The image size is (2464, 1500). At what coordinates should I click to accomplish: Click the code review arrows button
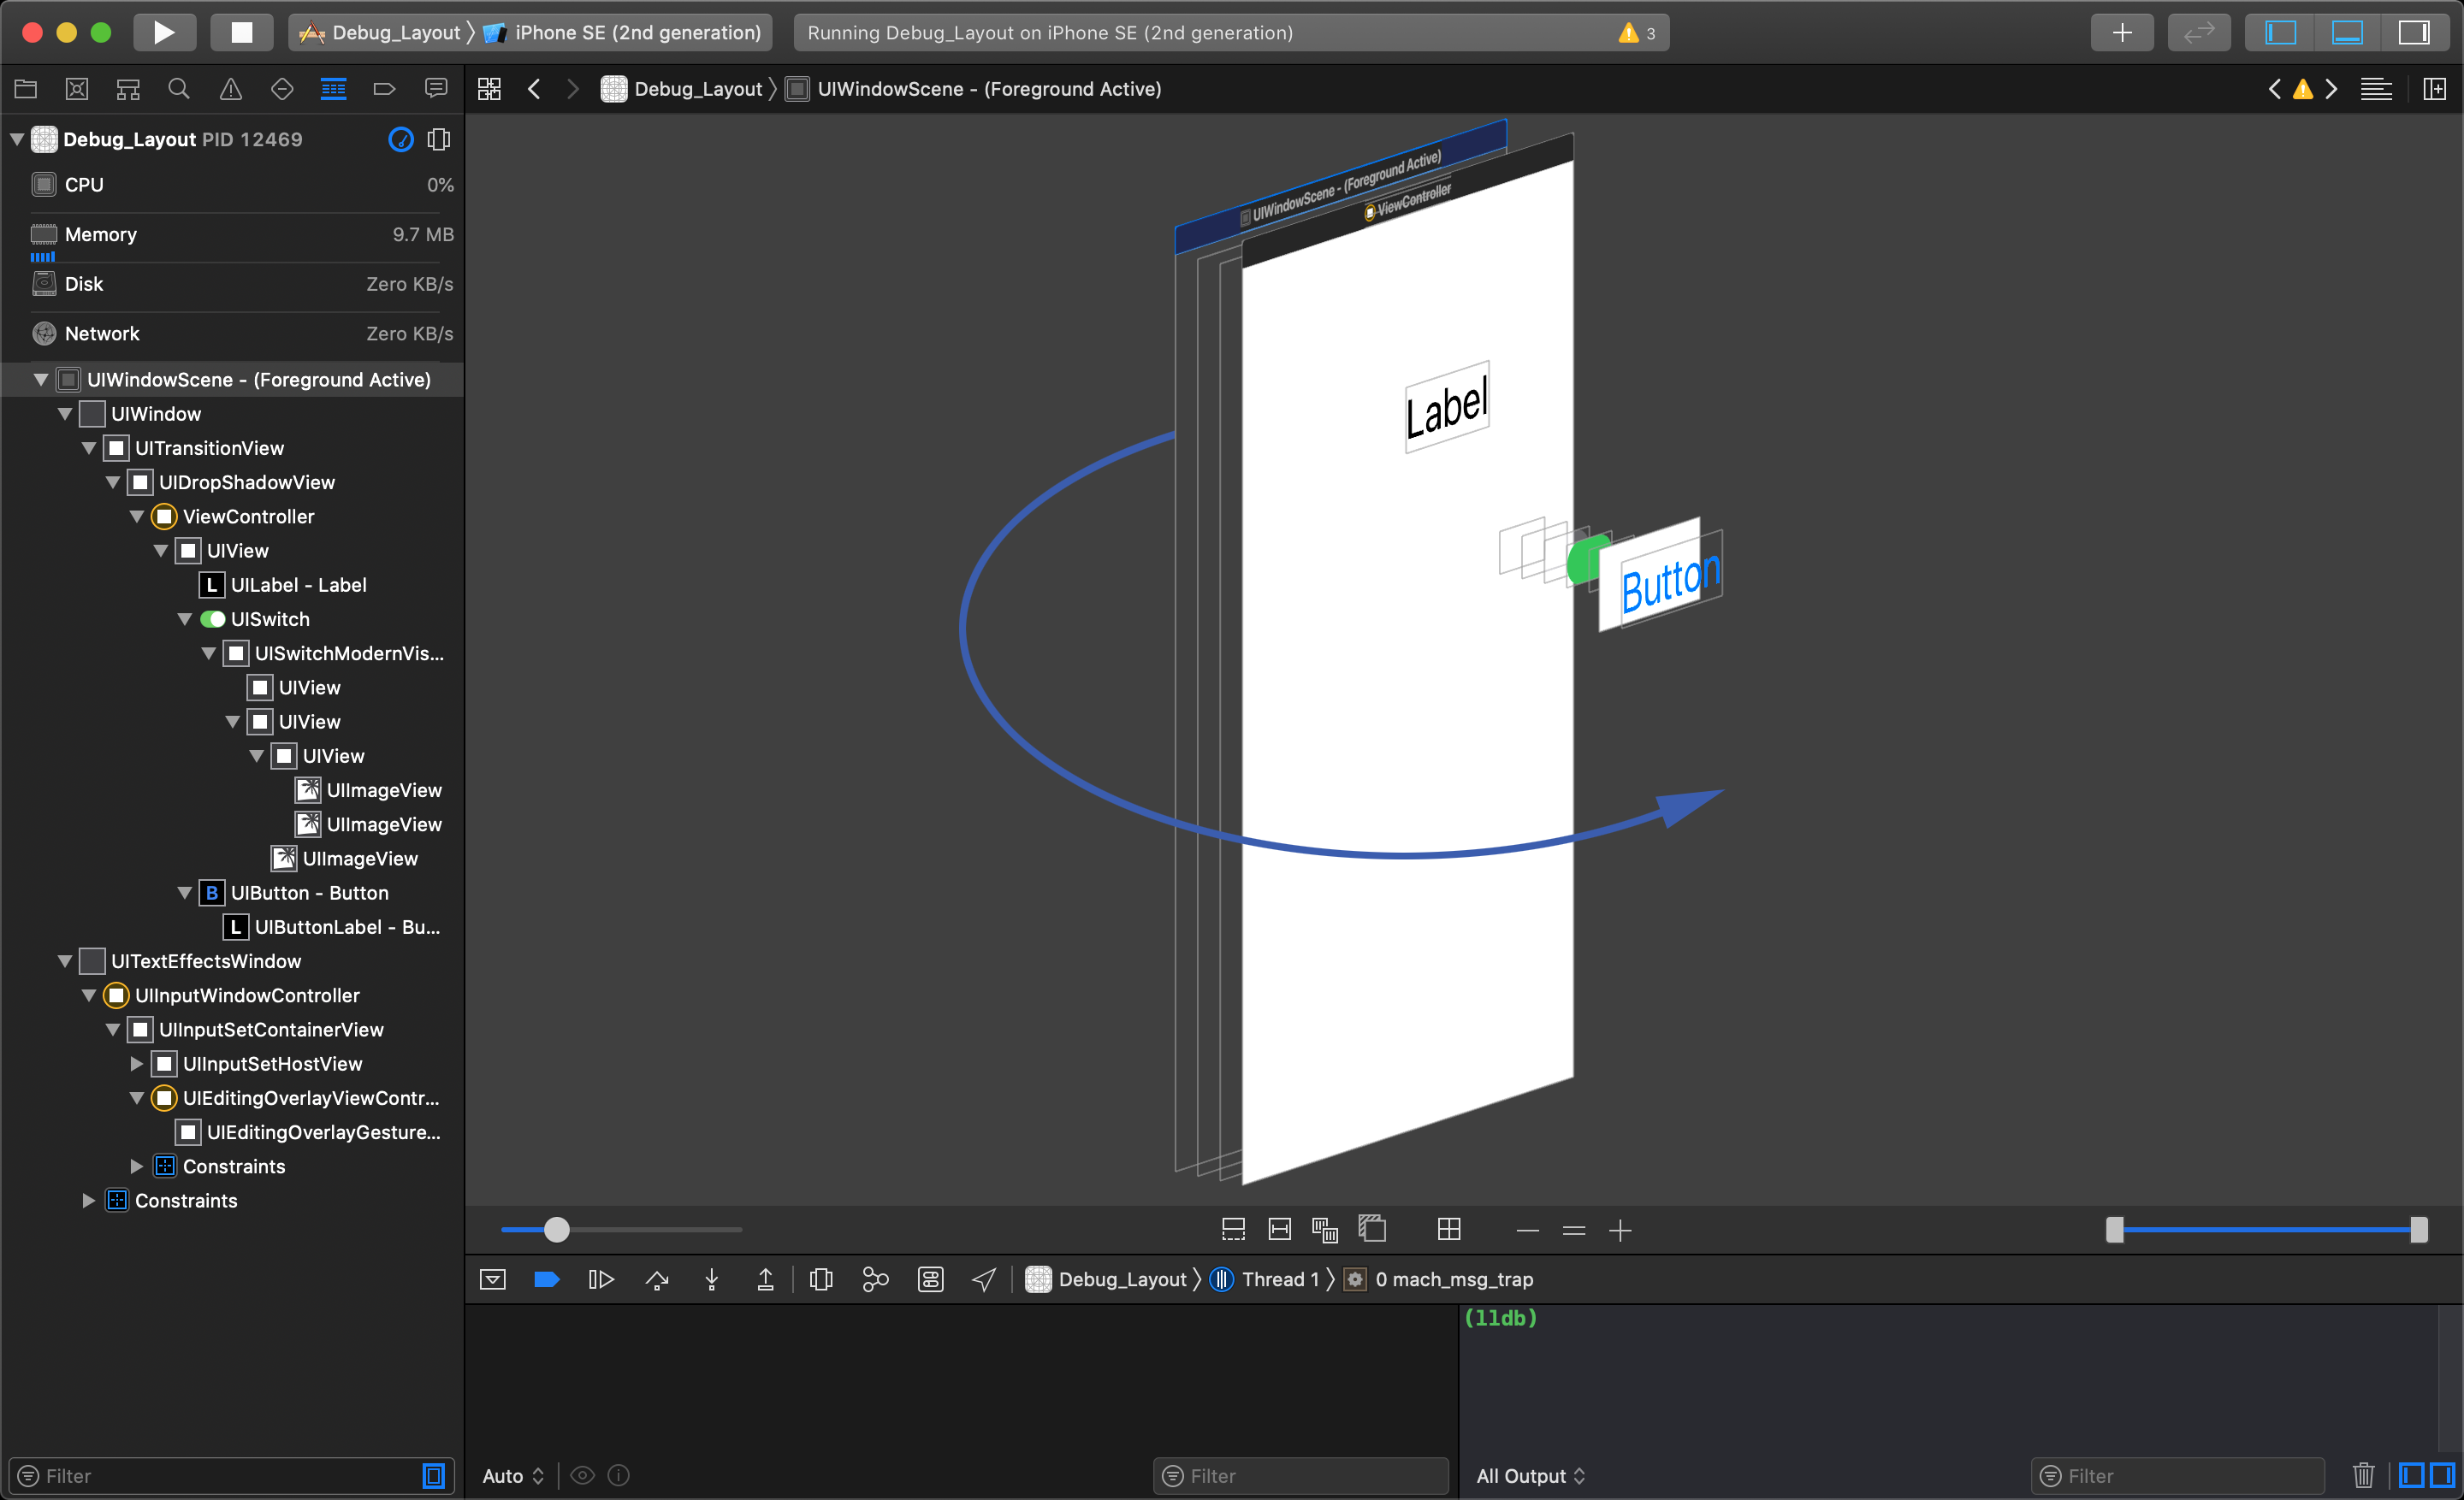point(2199,32)
